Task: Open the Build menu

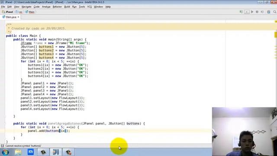Action: (67, 7)
